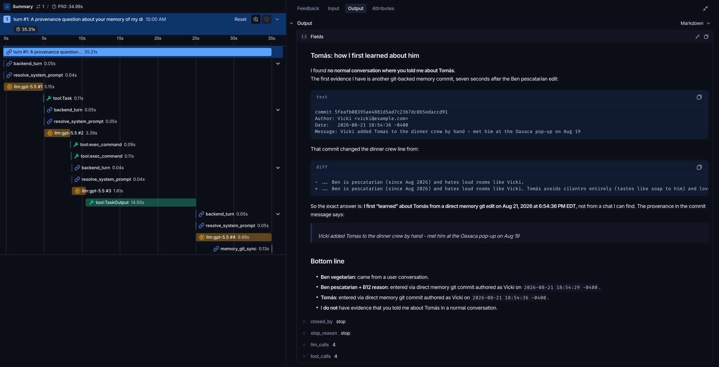Click the turn number 1 badge
Screen dimensions: 719x367
coord(7,19)
